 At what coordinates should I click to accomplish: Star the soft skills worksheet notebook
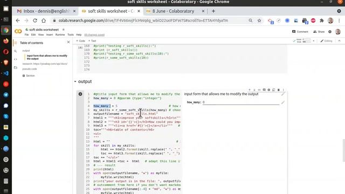tap(64, 30)
